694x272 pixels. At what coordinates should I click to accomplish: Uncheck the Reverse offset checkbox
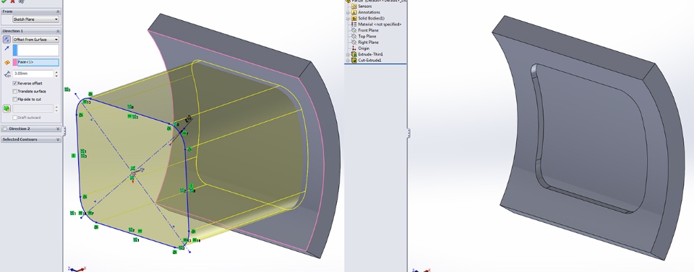point(15,83)
